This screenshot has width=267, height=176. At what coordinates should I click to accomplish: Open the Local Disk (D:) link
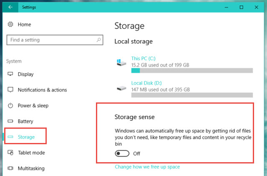146,83
